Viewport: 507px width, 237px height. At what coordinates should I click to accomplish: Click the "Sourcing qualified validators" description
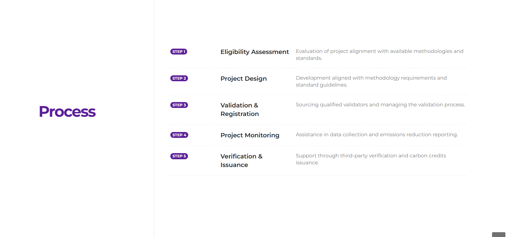pos(380,105)
